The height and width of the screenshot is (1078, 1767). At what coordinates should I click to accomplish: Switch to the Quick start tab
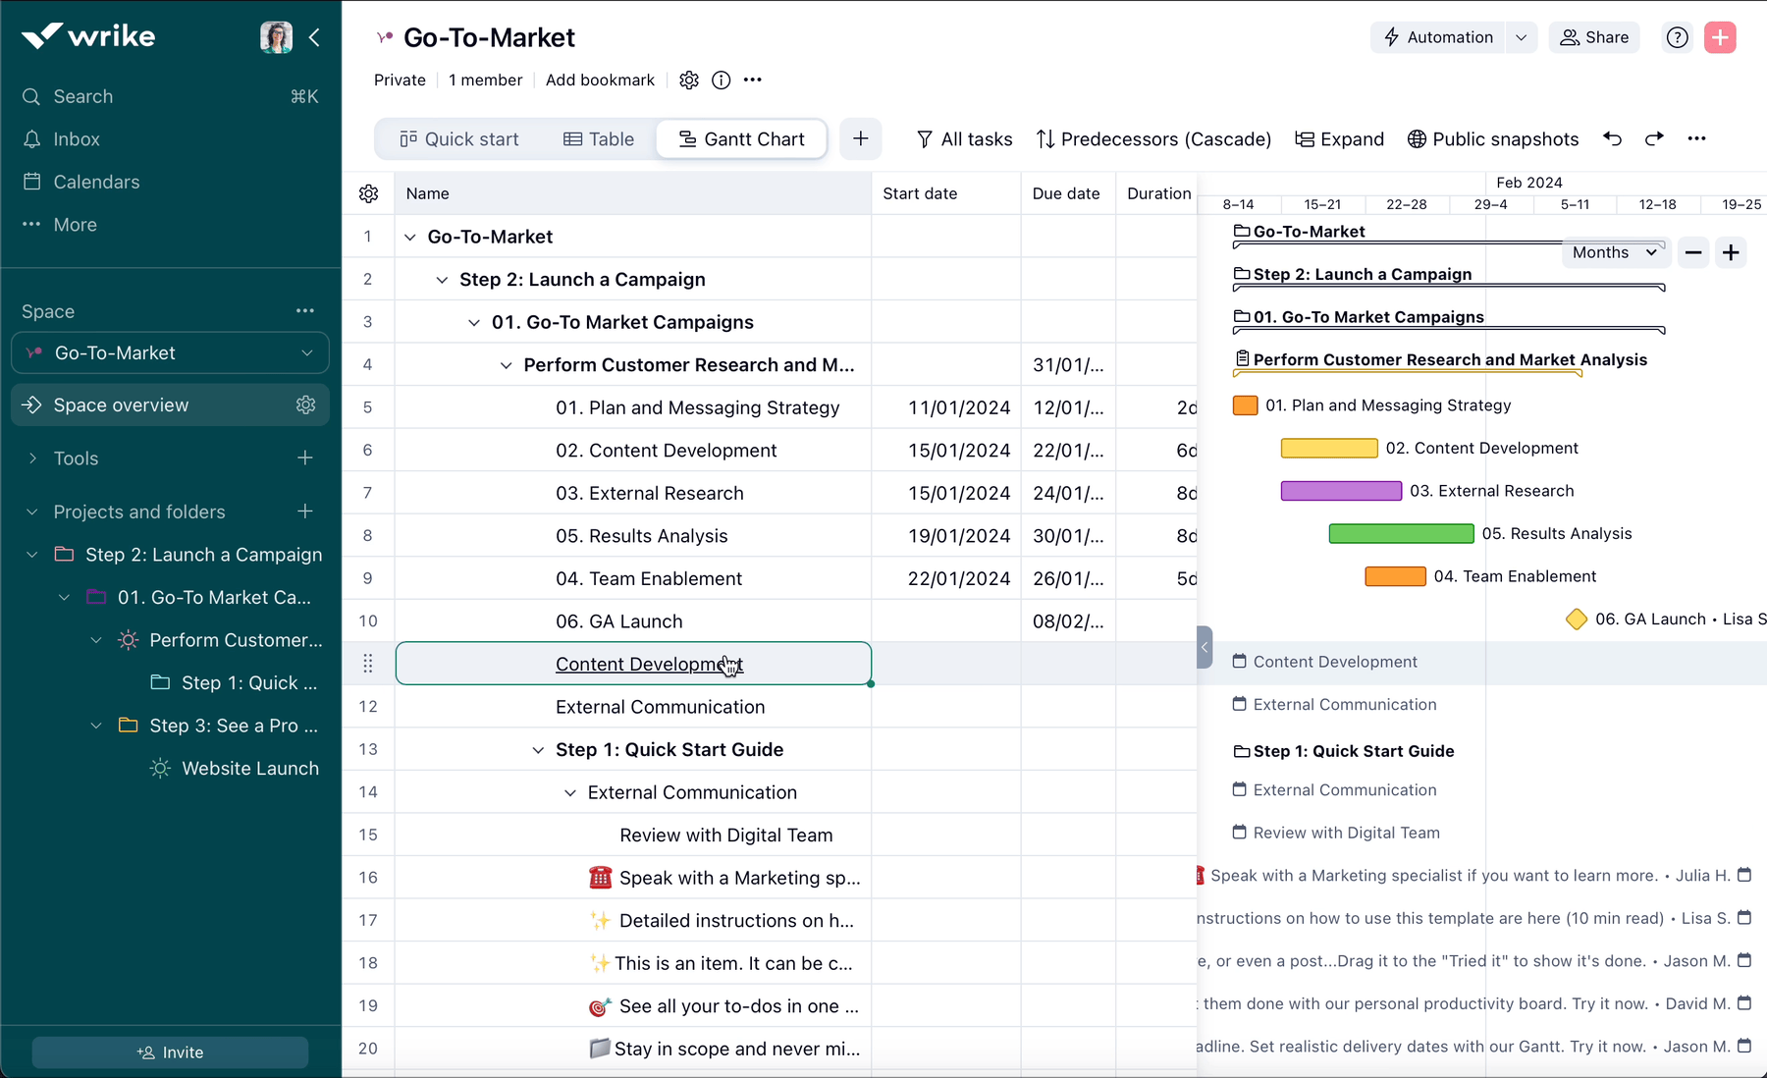click(459, 138)
